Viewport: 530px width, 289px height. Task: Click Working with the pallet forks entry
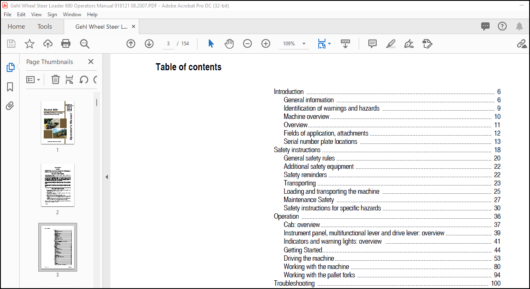pos(320,275)
